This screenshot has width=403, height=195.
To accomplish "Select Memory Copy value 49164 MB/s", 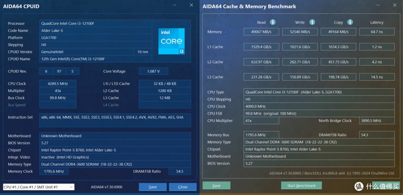I will [x=338, y=32].
